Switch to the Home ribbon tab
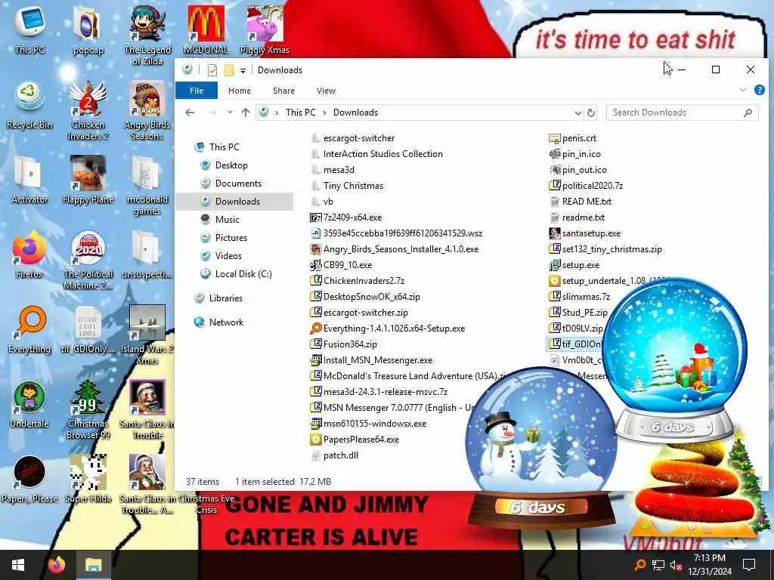Screen dimensions: 774x580 tap(240, 91)
